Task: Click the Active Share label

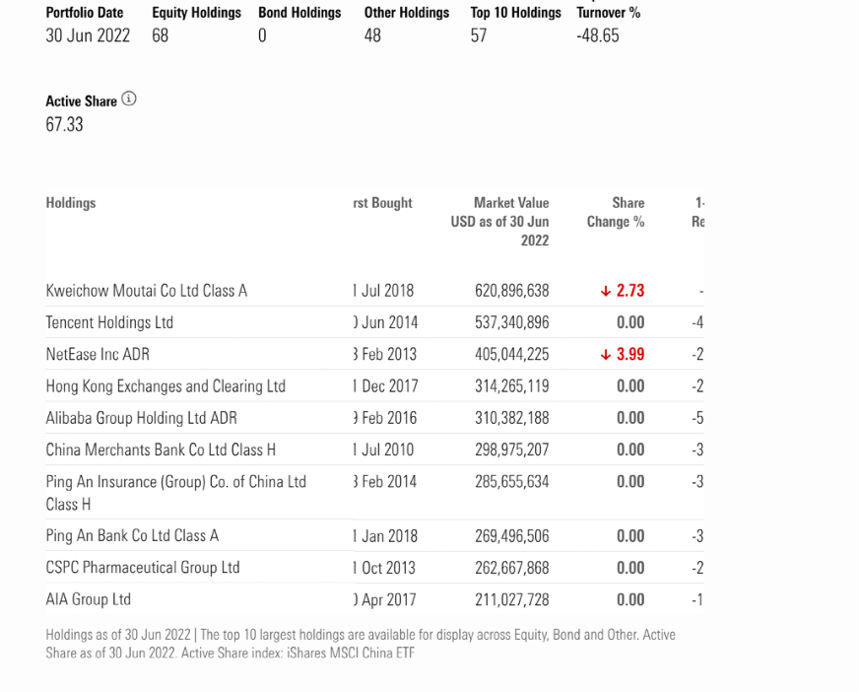Action: [x=81, y=101]
